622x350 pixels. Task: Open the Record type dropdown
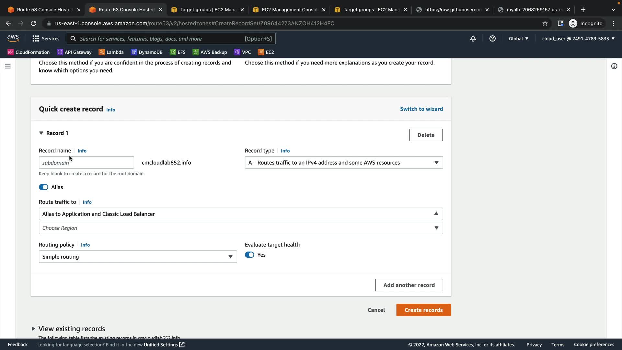(343, 163)
